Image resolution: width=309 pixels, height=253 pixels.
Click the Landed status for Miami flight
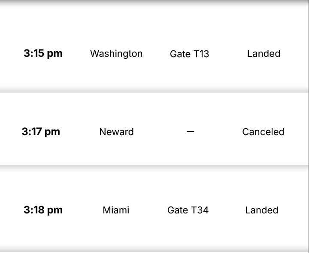point(262,210)
